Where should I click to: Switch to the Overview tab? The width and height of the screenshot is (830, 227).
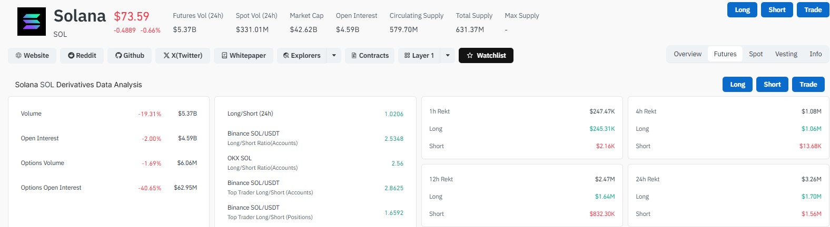pyautogui.click(x=687, y=54)
